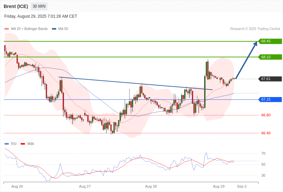Click the 30 MIN timeframe badge
The width and height of the screenshot is (283, 192).
coord(39,6)
